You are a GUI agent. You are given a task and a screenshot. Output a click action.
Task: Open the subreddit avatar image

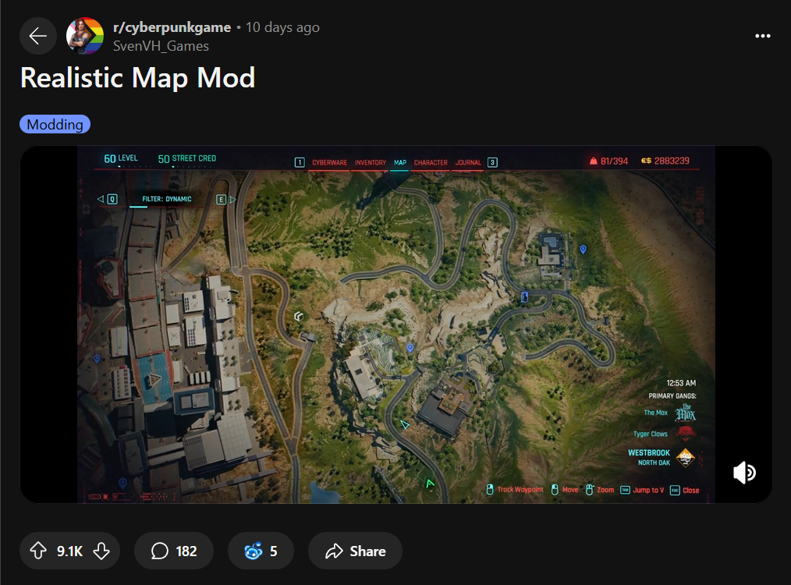click(x=85, y=36)
